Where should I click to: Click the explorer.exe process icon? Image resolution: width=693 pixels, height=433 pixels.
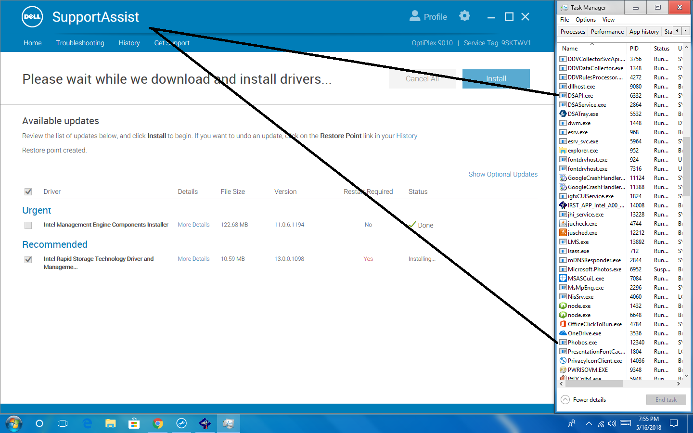[x=563, y=151]
